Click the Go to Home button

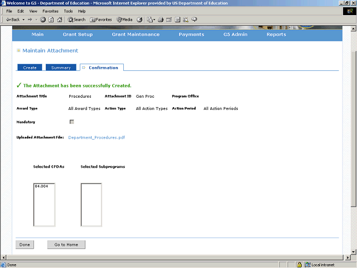point(66,245)
